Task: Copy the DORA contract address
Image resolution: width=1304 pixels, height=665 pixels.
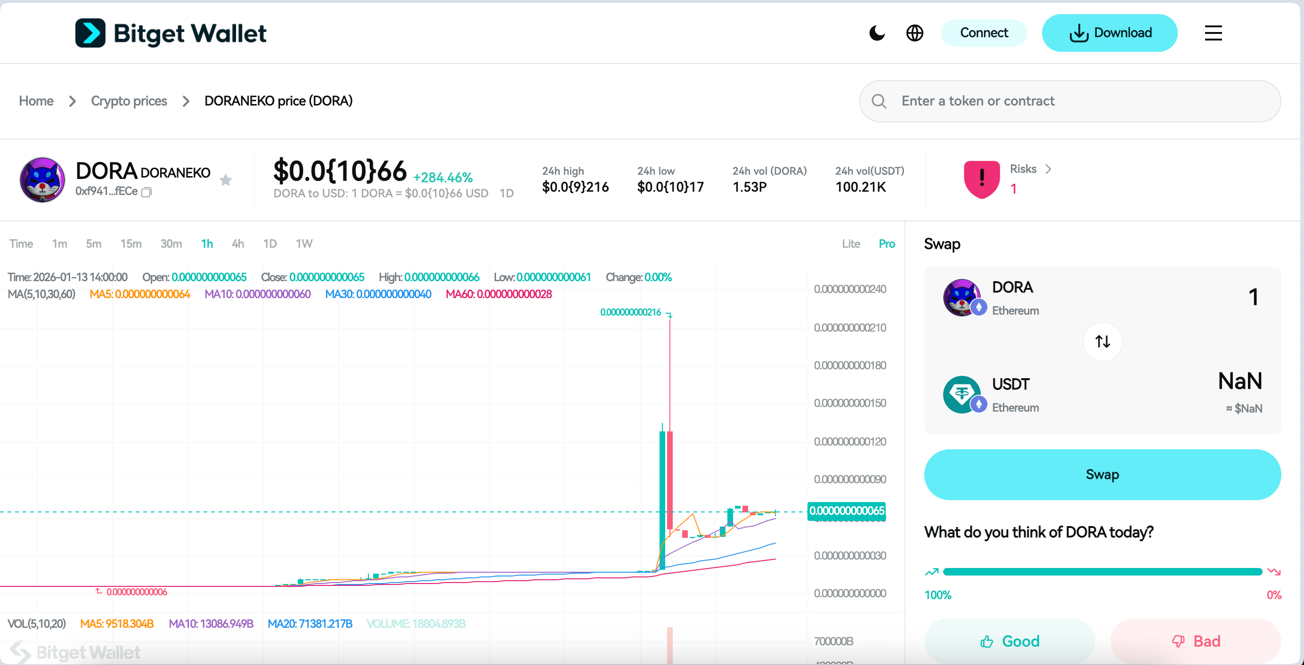Action: tap(147, 192)
